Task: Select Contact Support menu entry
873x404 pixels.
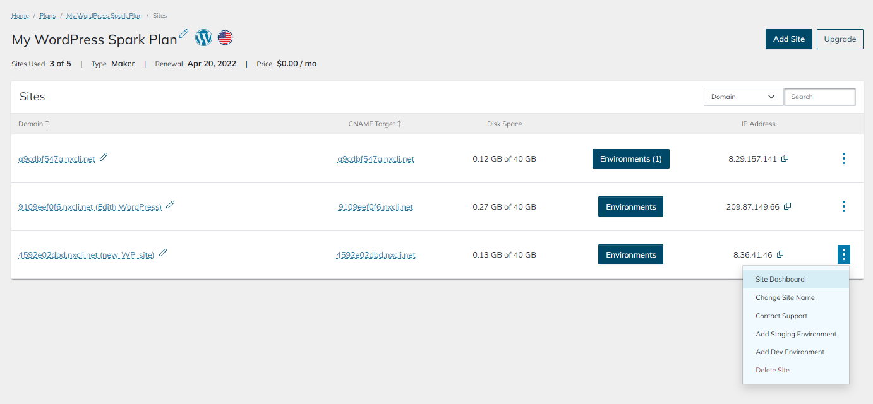Action: (796, 316)
